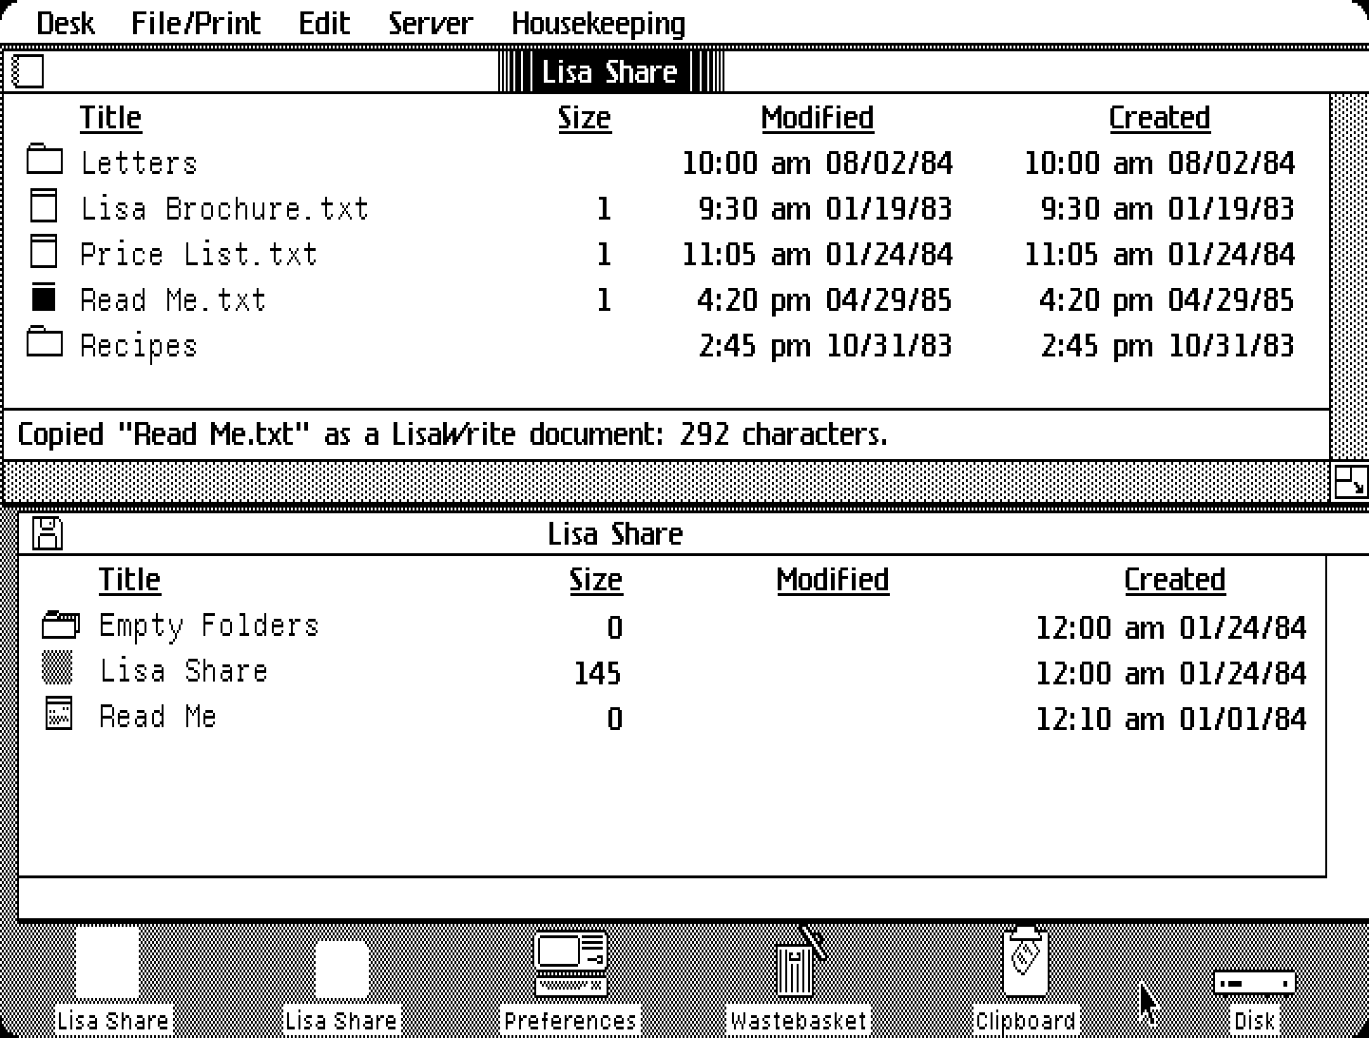This screenshot has width=1369, height=1038.
Task: Select the "Price List.txt" file name
Action: pos(199,254)
